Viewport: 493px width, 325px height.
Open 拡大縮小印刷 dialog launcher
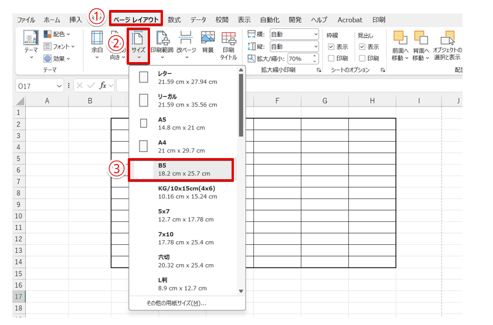pyautogui.click(x=319, y=70)
